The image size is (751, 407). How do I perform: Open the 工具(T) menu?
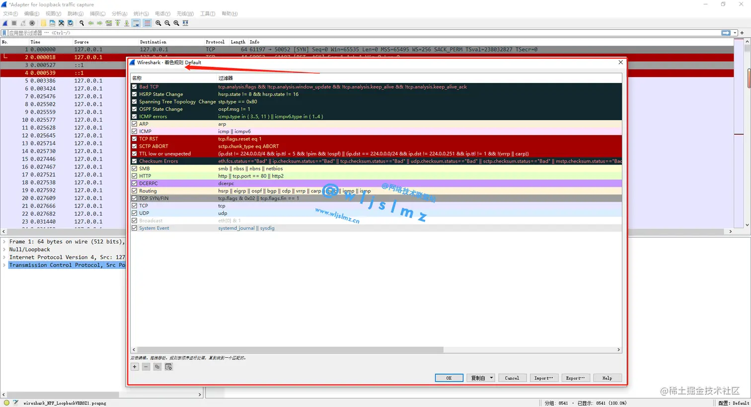pos(208,13)
